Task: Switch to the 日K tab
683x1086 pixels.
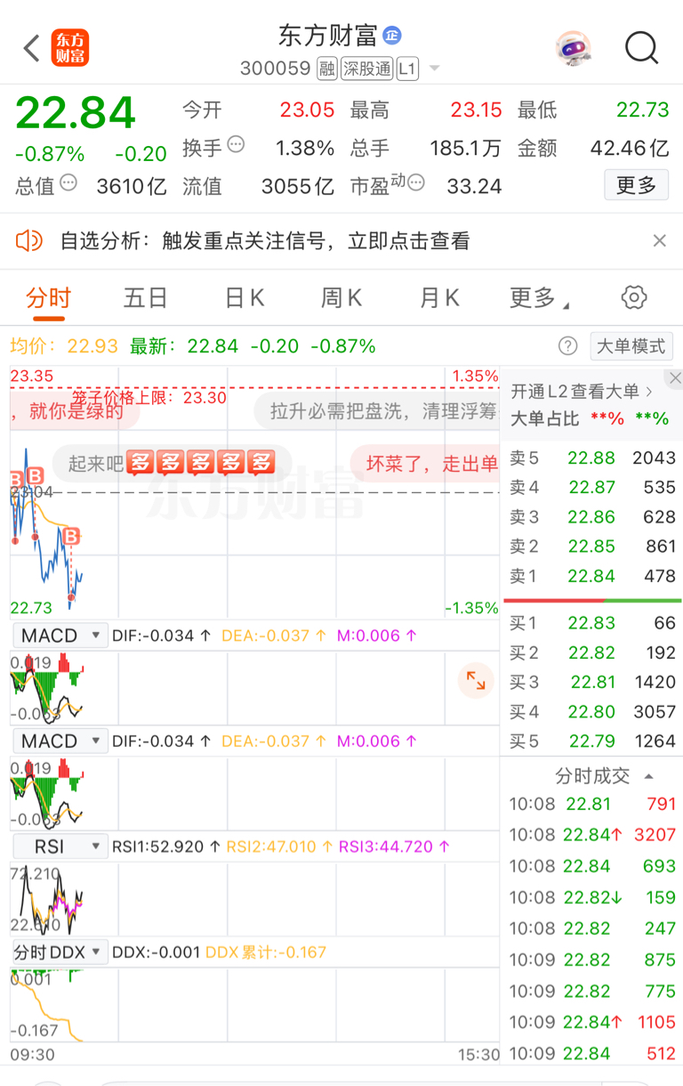Action: [245, 297]
